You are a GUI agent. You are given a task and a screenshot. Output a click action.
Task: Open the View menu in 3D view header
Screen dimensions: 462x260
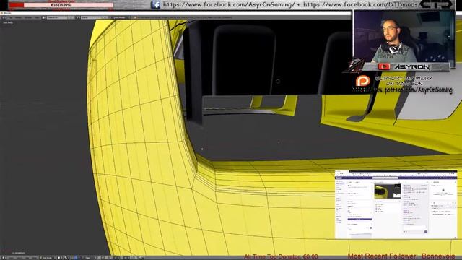(x=11, y=258)
